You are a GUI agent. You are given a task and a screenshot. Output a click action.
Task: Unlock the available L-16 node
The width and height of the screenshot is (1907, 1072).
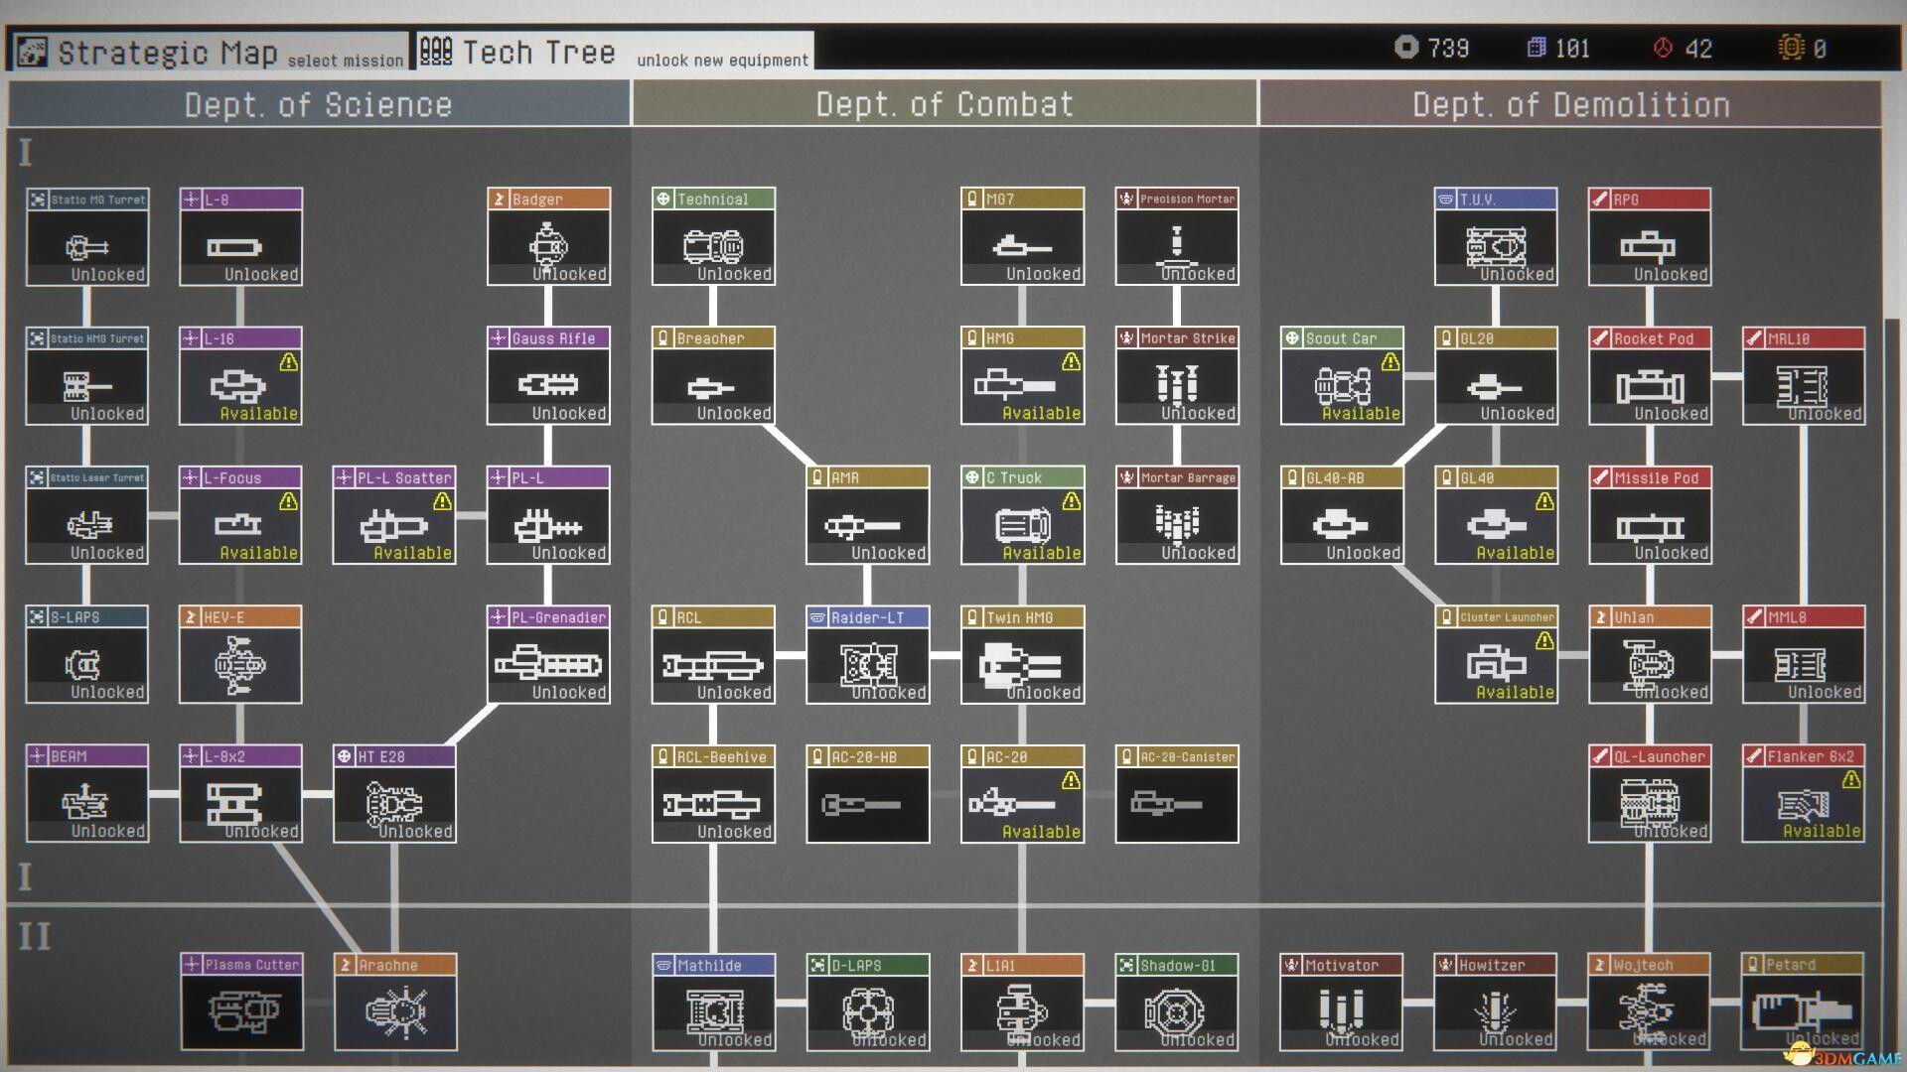tap(240, 384)
